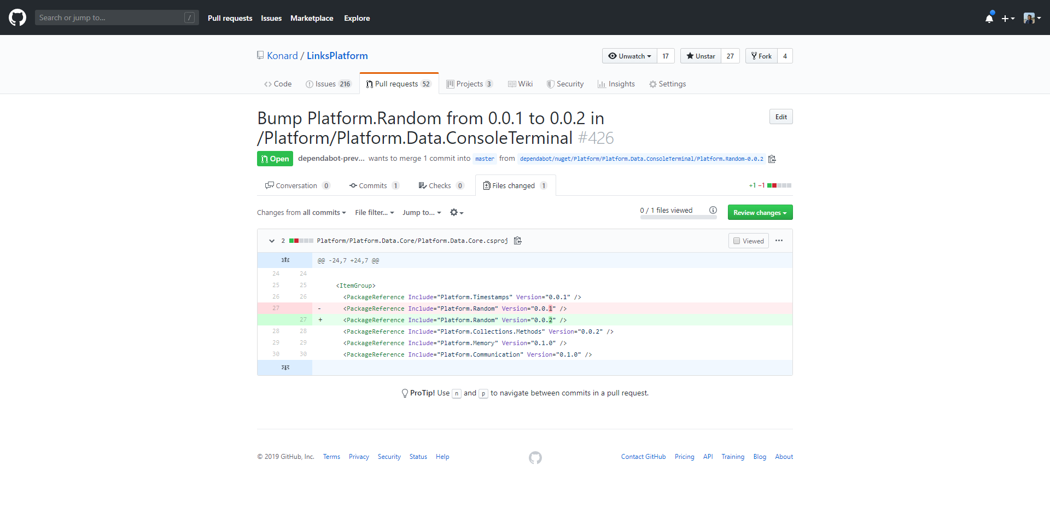Viewport: 1050px width, 530px height.
Task: Open the Changes from all commits dropdown
Action: (301, 212)
